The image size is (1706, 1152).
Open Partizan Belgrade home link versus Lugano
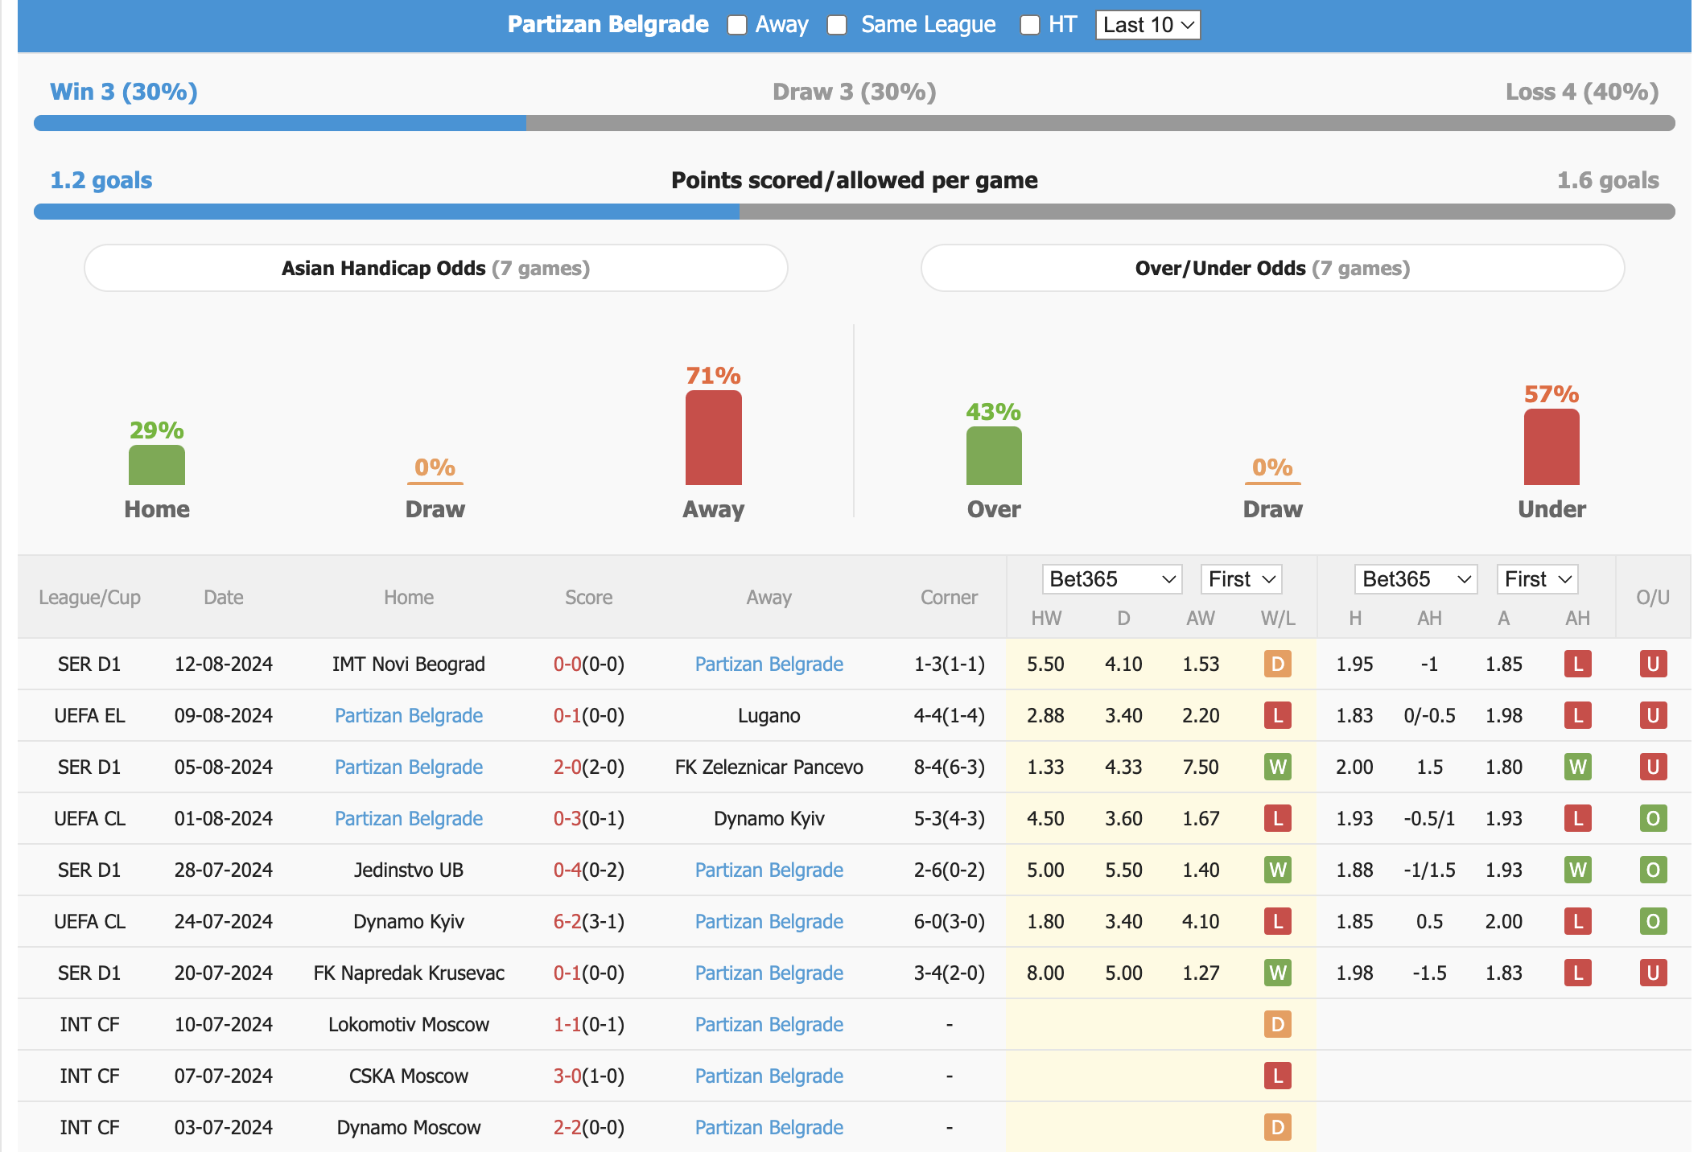tap(409, 715)
